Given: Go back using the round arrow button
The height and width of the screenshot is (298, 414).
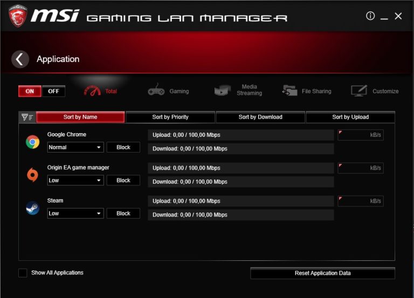Looking at the screenshot, I should click(20, 59).
